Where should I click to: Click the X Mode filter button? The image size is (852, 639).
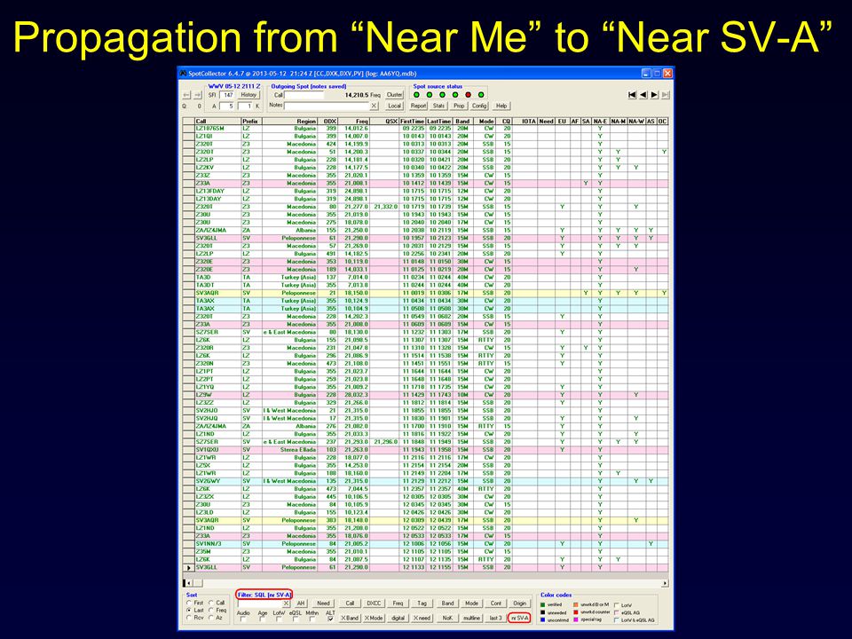point(374,618)
